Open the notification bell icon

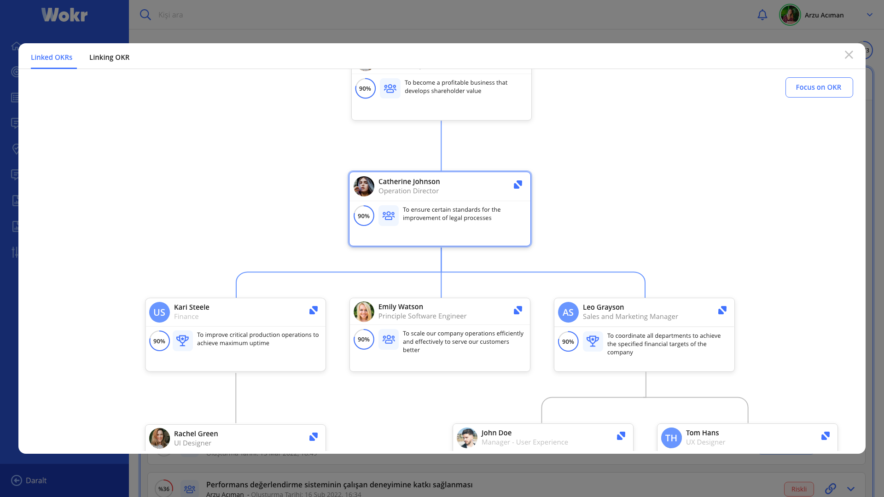click(x=762, y=14)
